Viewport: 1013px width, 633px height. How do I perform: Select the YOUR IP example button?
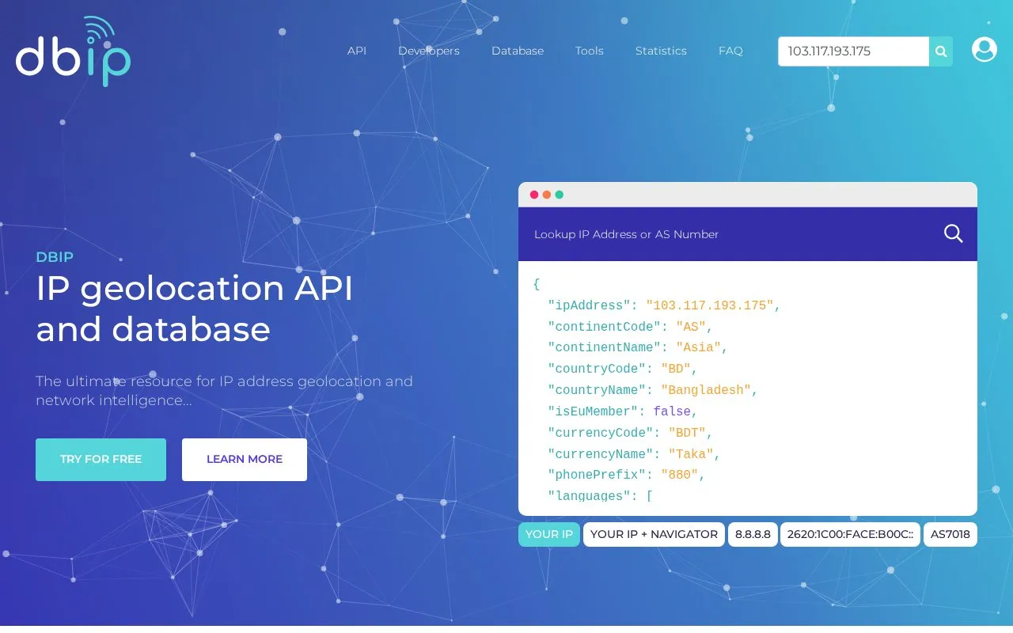[x=549, y=534]
